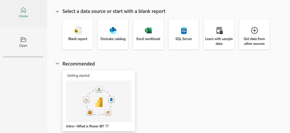Click the Home house icon
This screenshot has width=290, height=133.
tap(23, 10)
